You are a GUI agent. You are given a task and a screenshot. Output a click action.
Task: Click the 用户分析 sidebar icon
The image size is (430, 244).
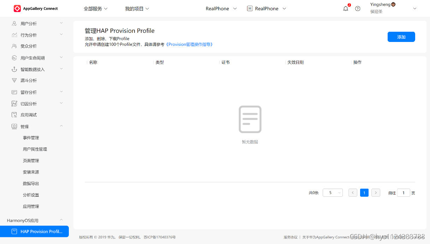click(14, 24)
